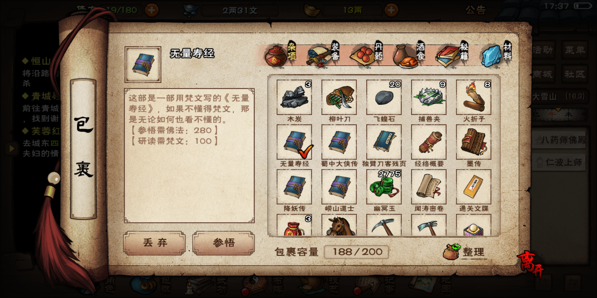Select the 木炭 charcoal item
Viewport: 597px width, 298px height.
coord(294,97)
